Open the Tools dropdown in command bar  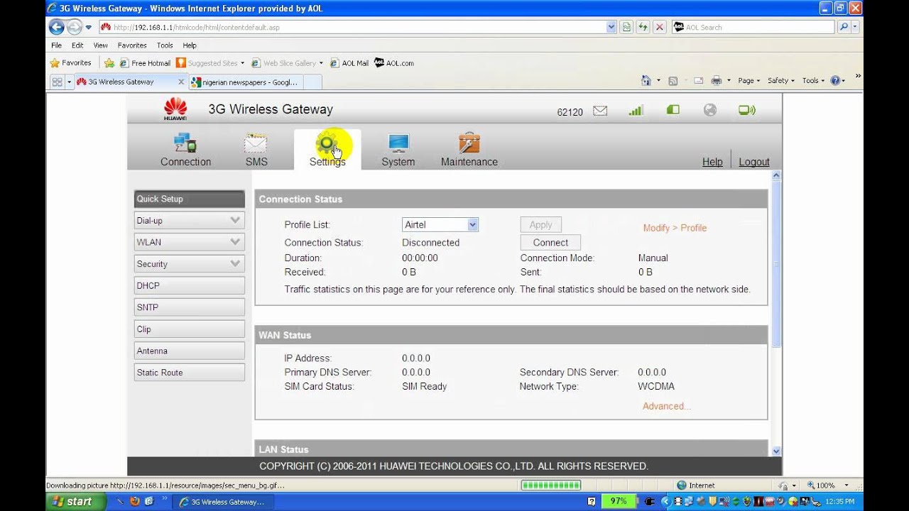[813, 80]
